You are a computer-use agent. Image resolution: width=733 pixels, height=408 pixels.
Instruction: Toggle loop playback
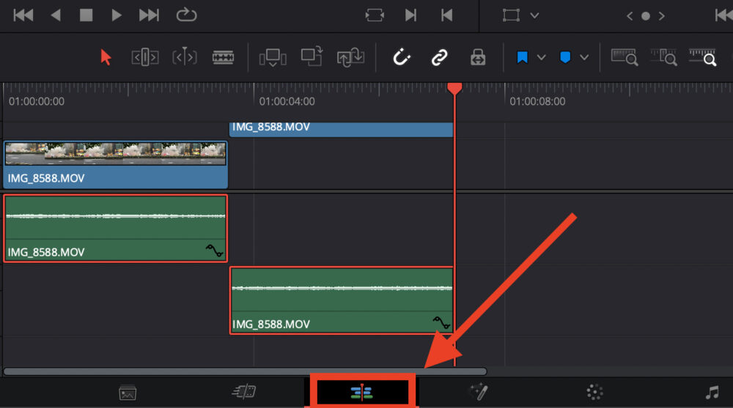[x=186, y=15]
